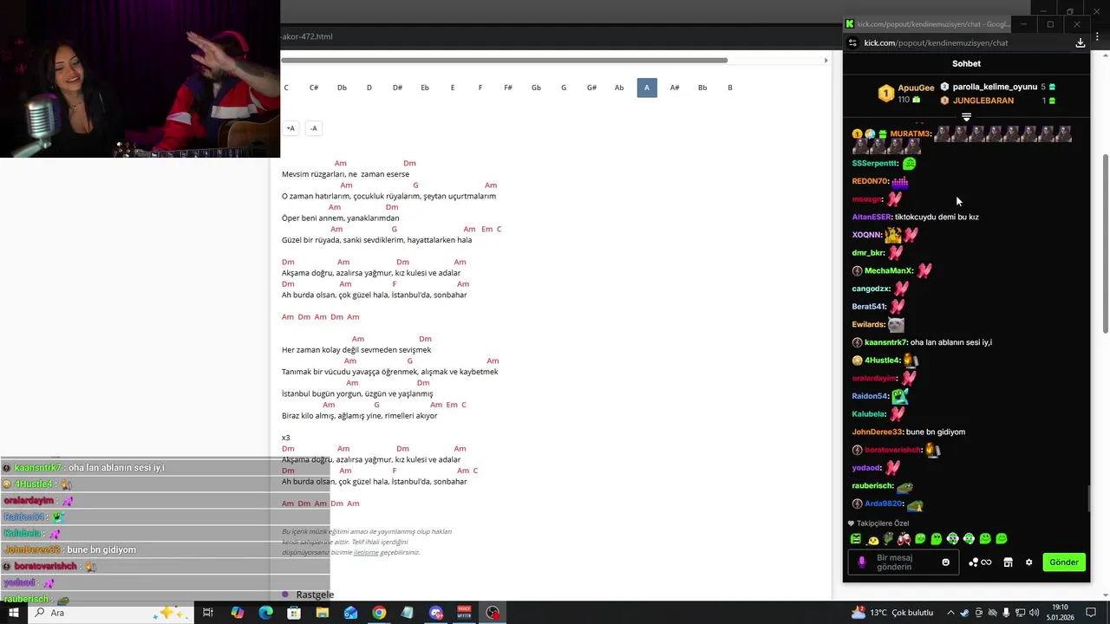Select the highlighted A key button
The image size is (1110, 624).
pos(647,88)
